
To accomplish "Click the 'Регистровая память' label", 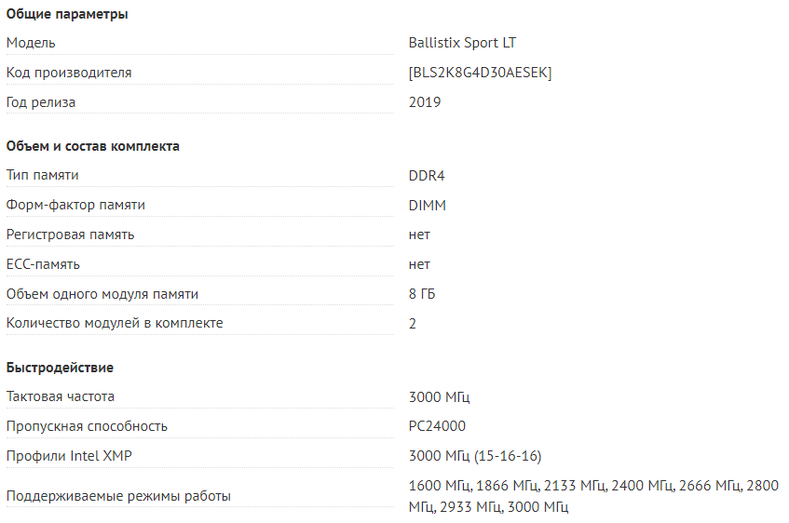I will pos(71,235).
